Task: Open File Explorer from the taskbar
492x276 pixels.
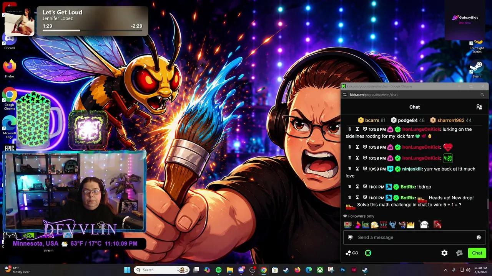Action: (229, 270)
